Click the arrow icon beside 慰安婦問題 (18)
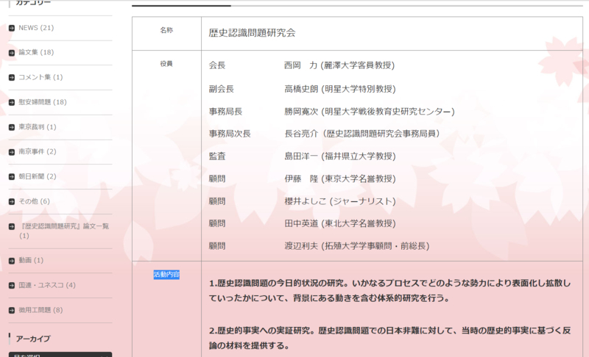 pos(12,102)
